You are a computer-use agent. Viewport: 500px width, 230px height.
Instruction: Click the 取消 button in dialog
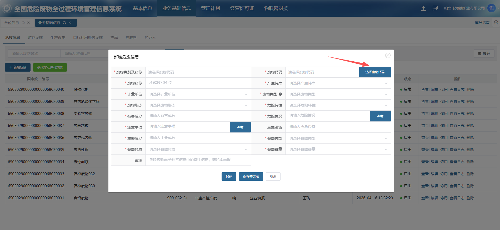tap(273, 176)
